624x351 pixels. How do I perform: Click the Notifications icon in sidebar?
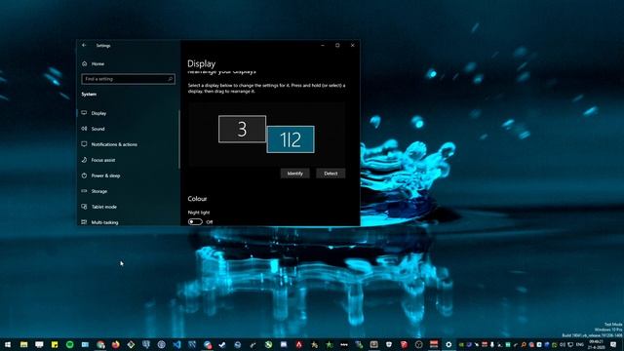(84, 144)
